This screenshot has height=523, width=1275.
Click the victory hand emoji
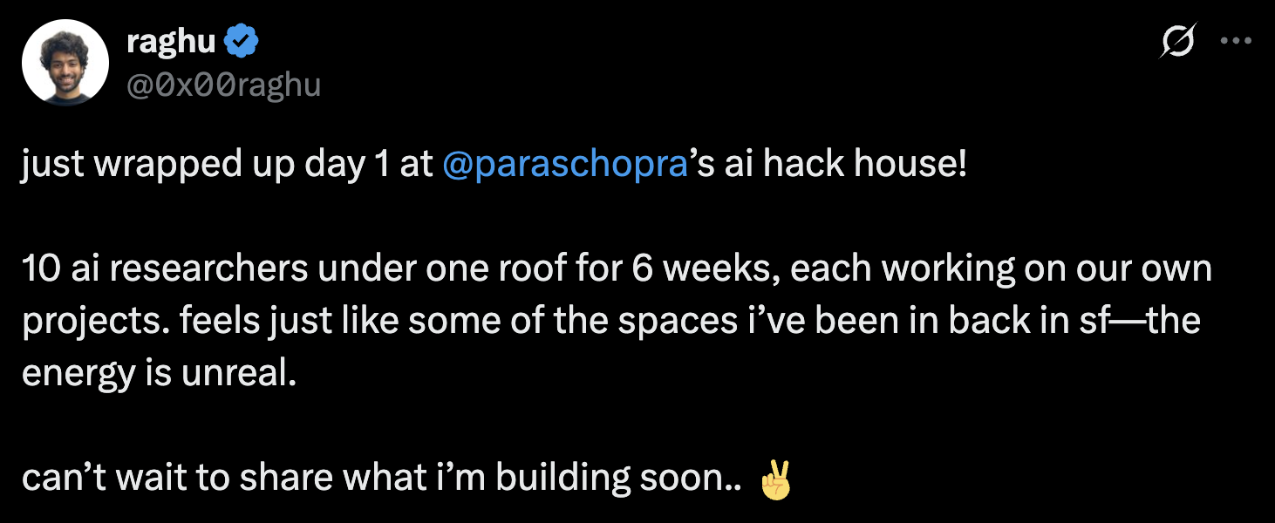click(775, 480)
